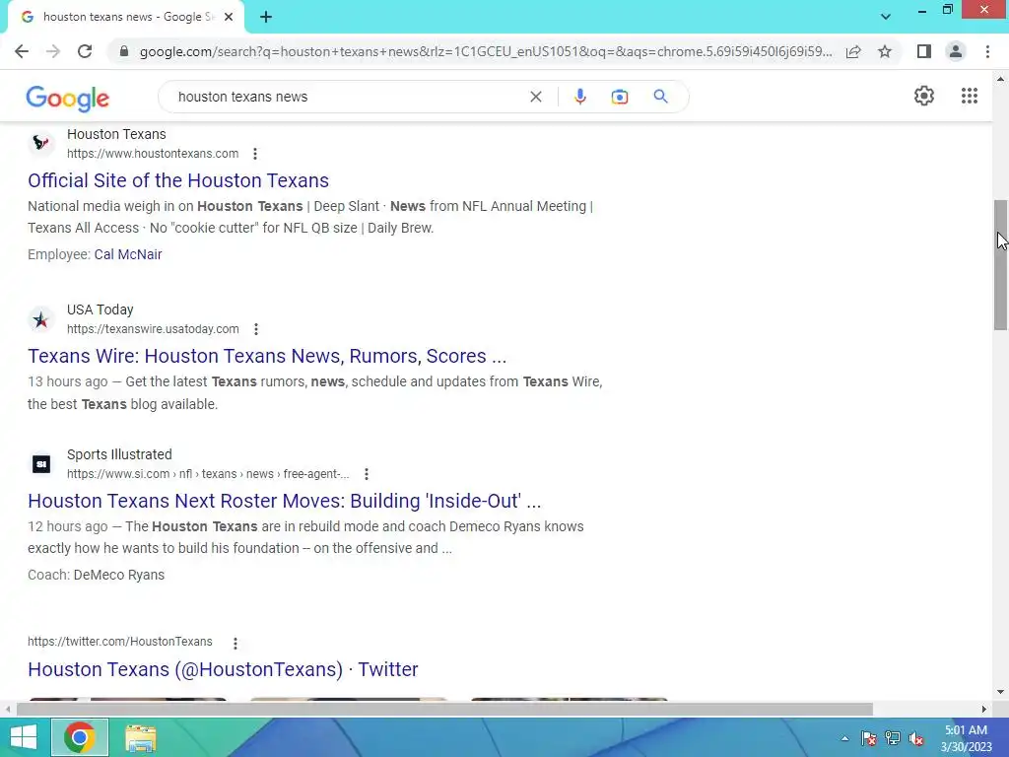
Task: Click the si.com nfl texans breadcrumb URL
Action: 208,474
